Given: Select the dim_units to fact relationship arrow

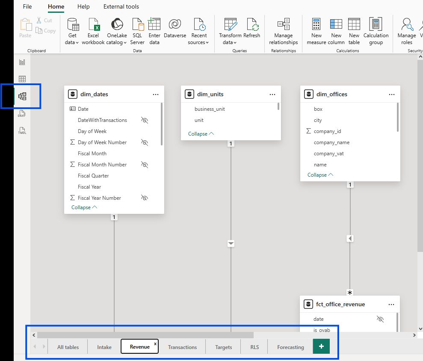Looking at the screenshot, I should tap(231, 243).
